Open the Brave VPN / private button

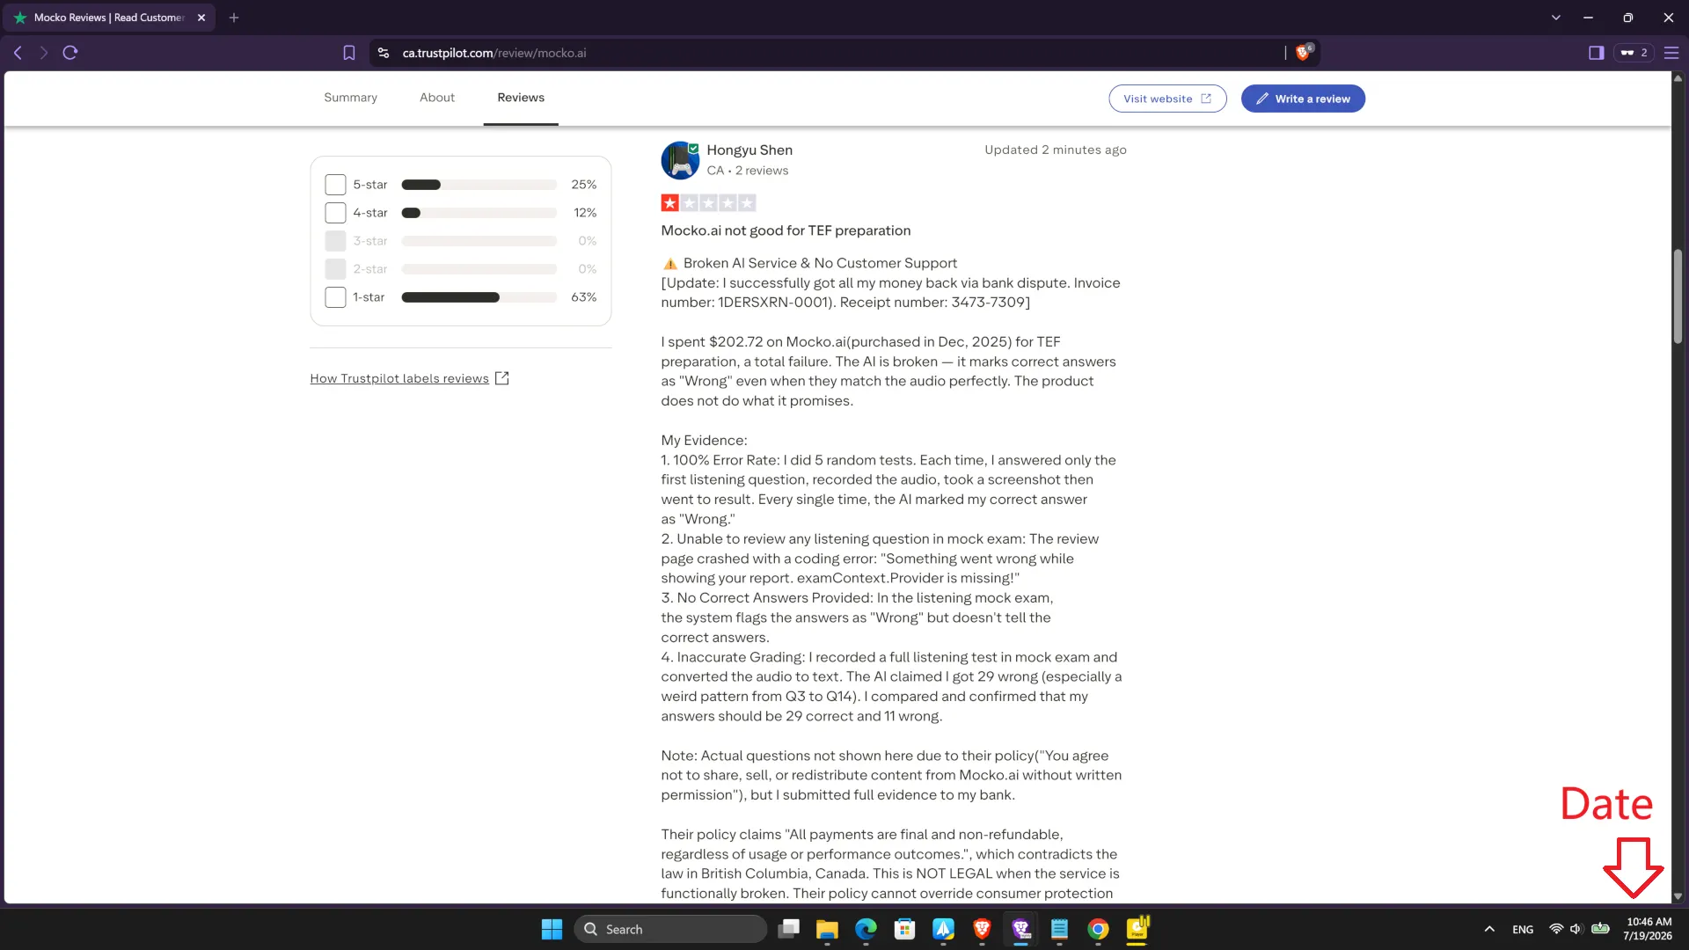1634,53
